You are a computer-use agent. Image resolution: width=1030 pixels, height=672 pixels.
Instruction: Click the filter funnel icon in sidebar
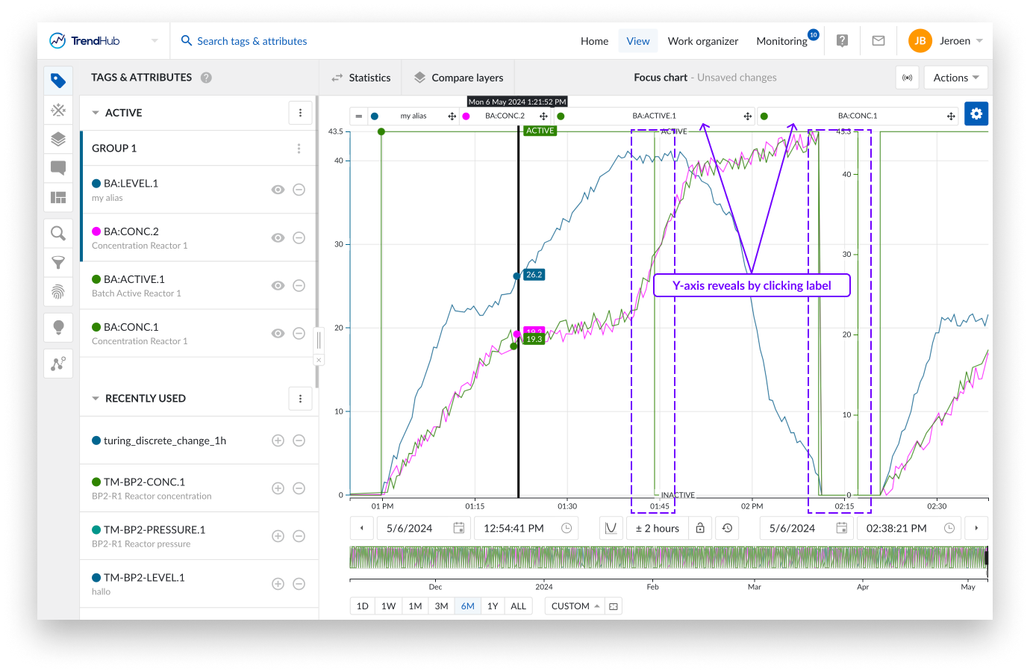(x=58, y=263)
